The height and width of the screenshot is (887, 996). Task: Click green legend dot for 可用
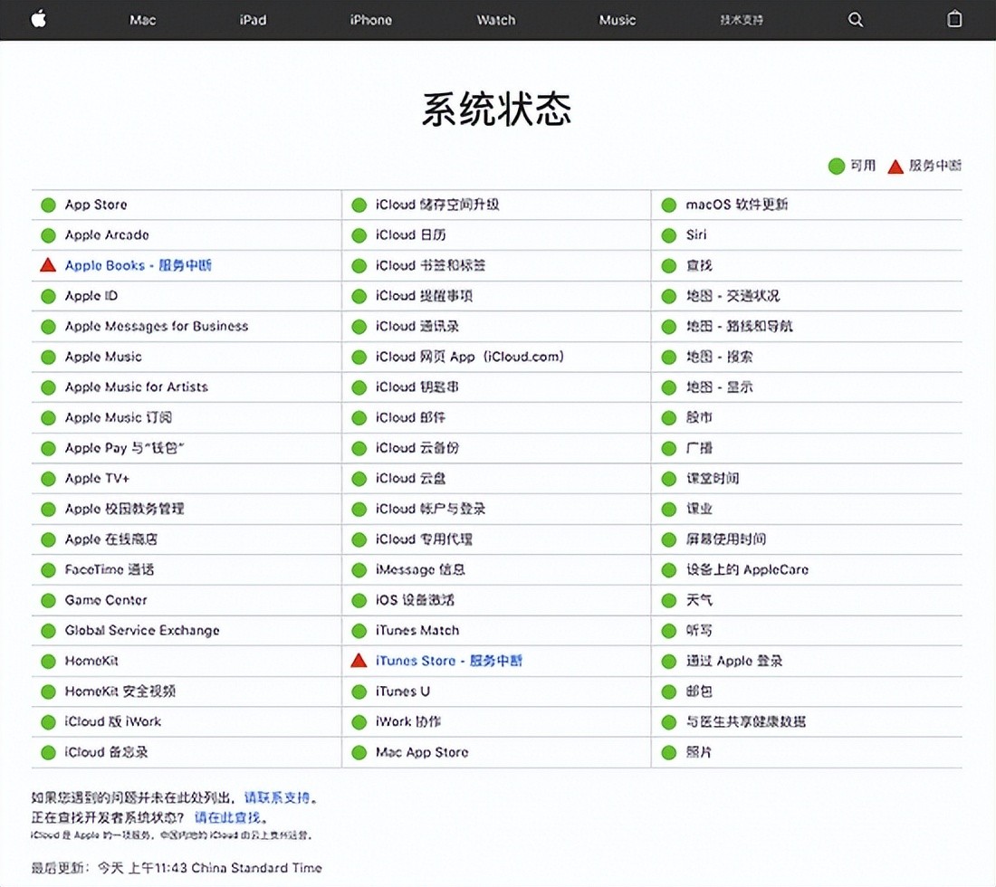coord(837,166)
